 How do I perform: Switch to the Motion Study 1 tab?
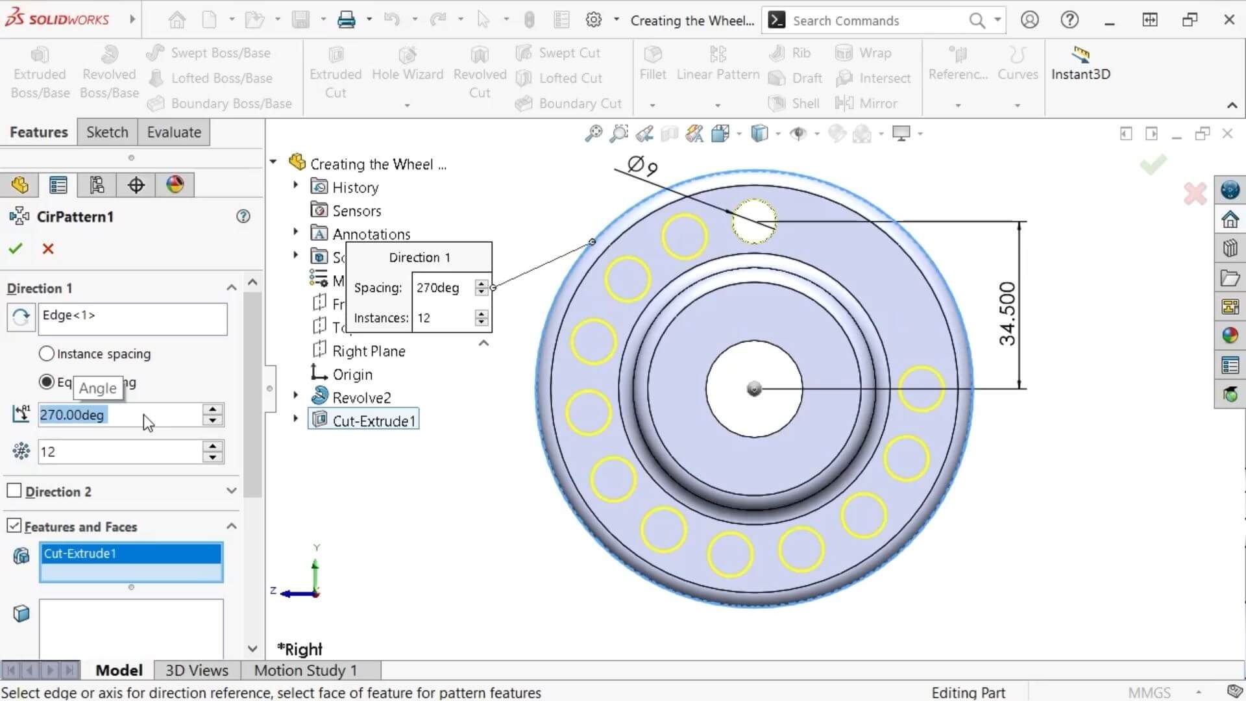click(x=305, y=670)
